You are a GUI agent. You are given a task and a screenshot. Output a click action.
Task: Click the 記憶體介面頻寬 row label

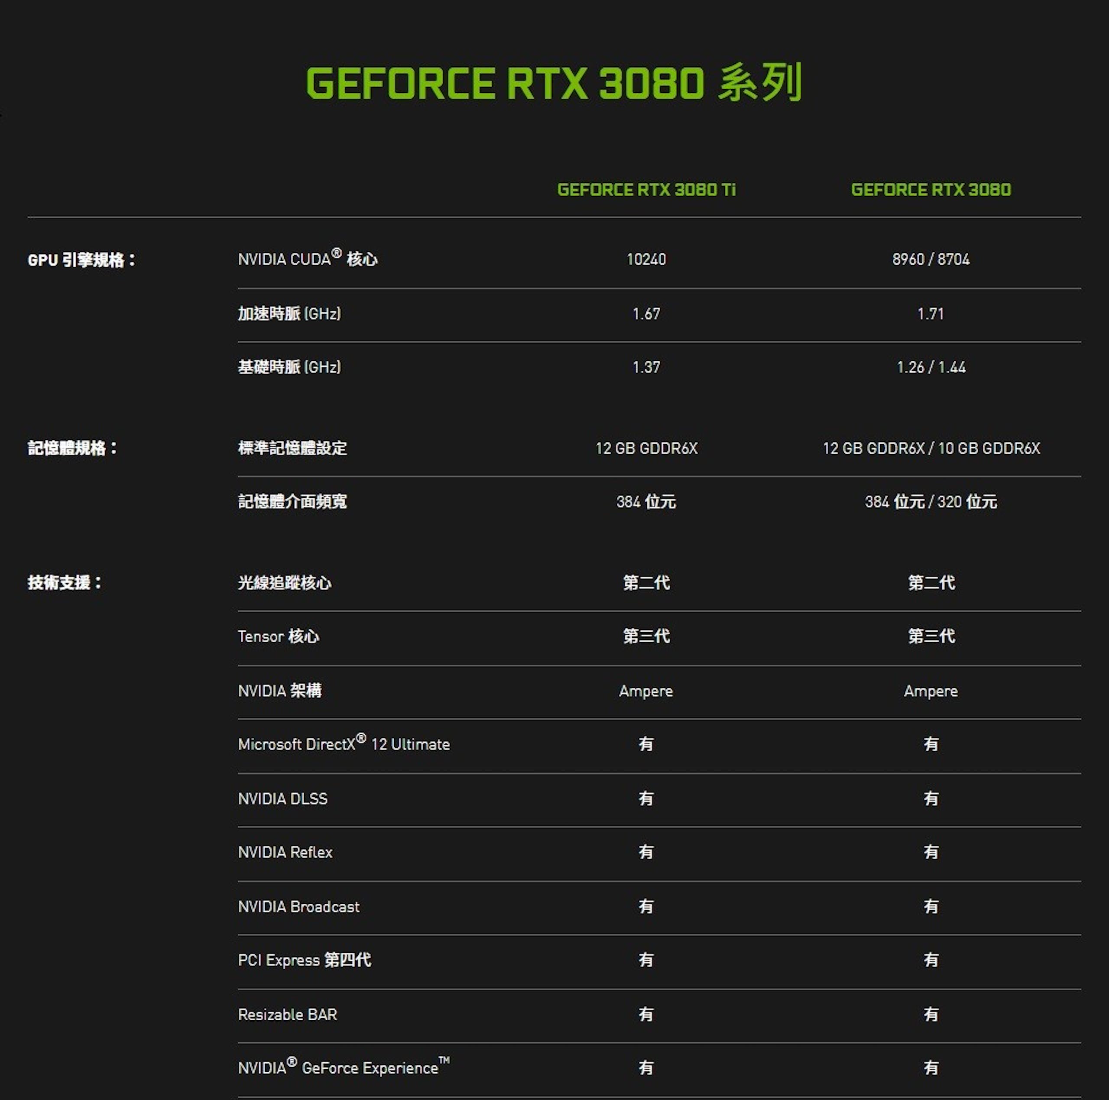(292, 501)
